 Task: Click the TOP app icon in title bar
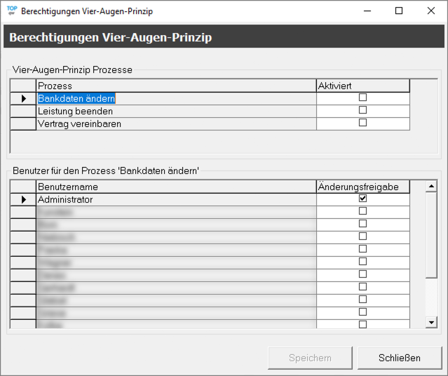12,11
